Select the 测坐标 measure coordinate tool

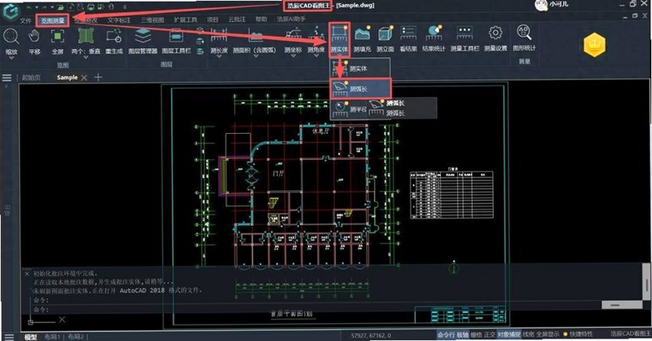coord(293,41)
